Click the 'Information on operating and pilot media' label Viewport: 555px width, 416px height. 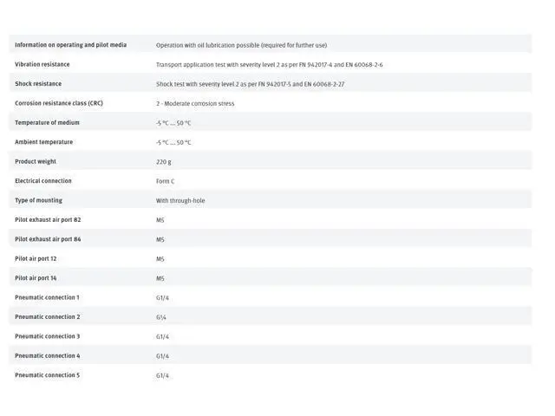click(70, 44)
